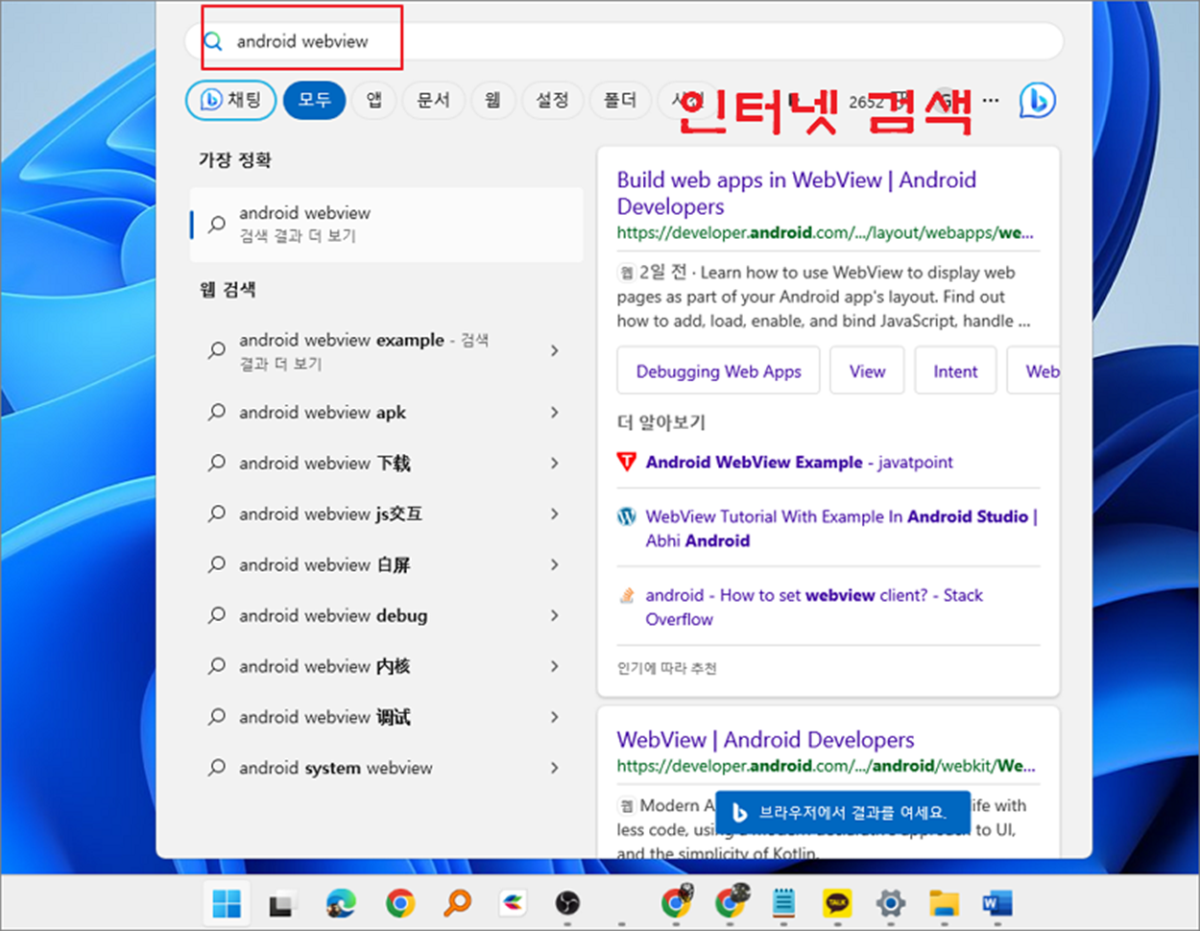Expand 'android system webview' suggestion chevron
Screen dimensions: 1200x931
click(x=554, y=768)
